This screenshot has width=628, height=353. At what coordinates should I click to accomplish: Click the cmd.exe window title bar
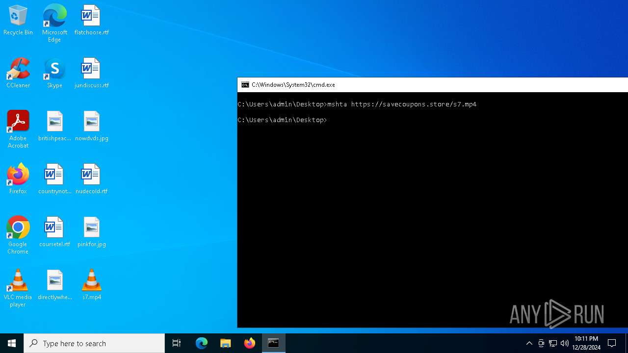(x=433, y=85)
